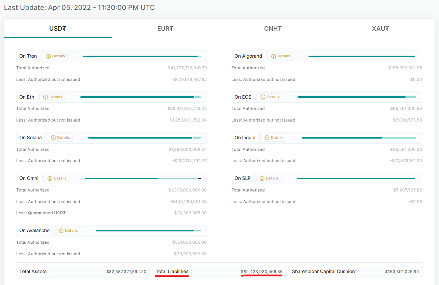439x285 pixels.
Task: Click the Last Update timestamp text
Action: pyautogui.click(x=79, y=8)
